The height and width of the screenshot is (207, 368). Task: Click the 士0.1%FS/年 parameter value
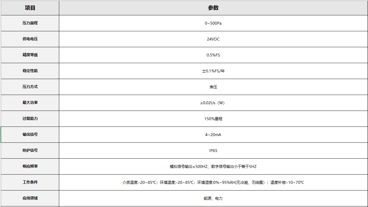point(213,71)
